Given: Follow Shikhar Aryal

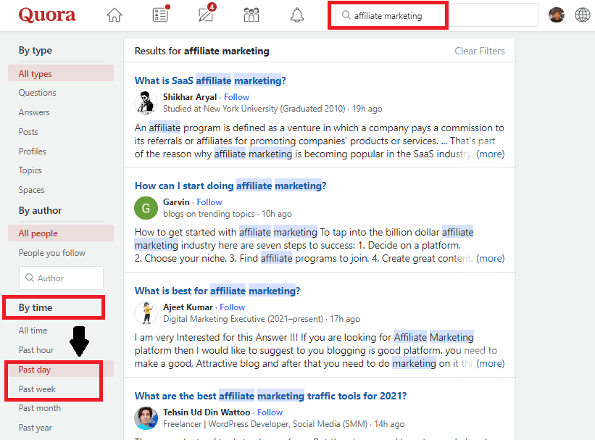Looking at the screenshot, I should [236, 97].
